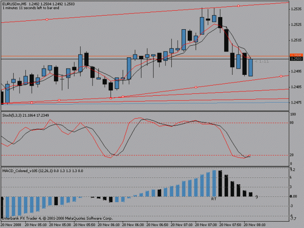Click the '20 Nov 08:10' time label
Viewport: 304px width, 228px height.
pyautogui.click(x=254, y=225)
